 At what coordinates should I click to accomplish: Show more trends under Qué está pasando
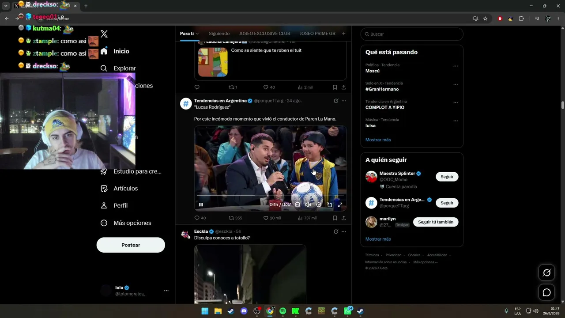pos(378,140)
